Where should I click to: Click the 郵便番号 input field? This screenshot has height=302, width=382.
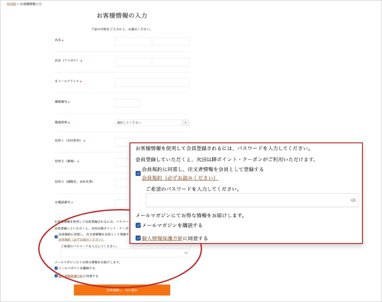coord(128,103)
